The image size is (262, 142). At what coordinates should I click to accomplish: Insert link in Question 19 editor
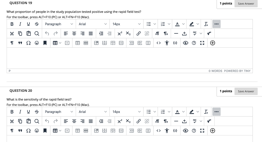(x=138, y=33)
